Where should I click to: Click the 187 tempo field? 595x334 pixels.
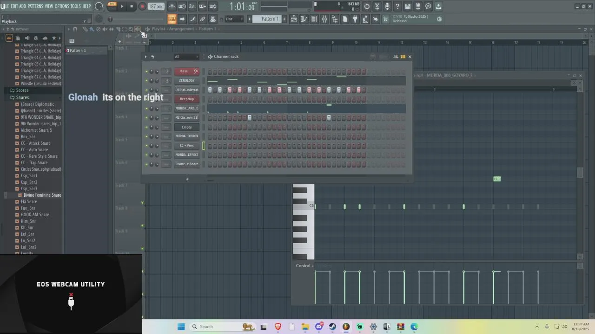pos(156,6)
